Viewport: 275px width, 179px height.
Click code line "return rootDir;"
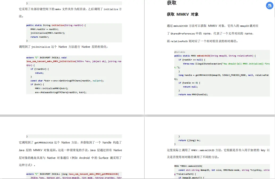pos(40,37)
